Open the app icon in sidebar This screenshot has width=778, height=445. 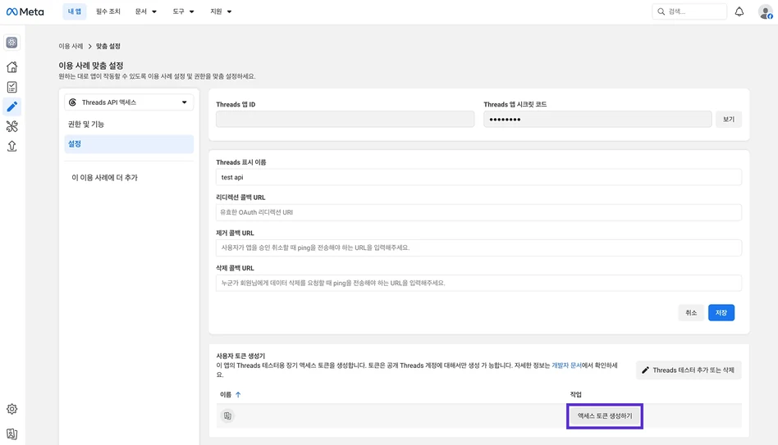12,43
